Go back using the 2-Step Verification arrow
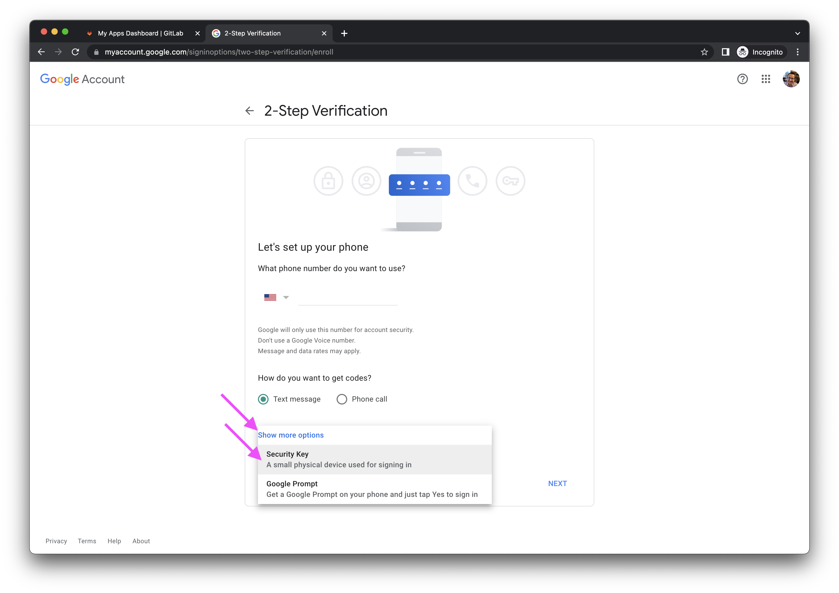 coord(249,111)
